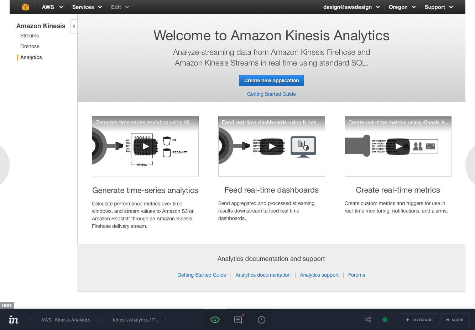This screenshot has height=330, width=475.
Task: Click the SHARE button
Action: coord(455,320)
